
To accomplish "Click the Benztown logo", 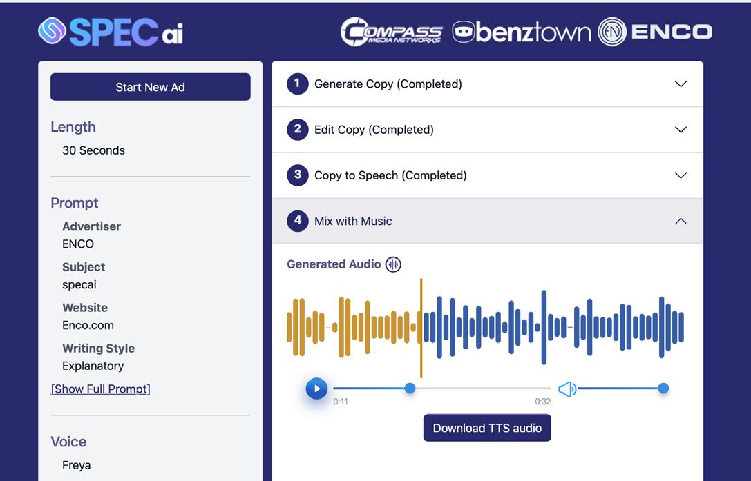I will click(522, 32).
